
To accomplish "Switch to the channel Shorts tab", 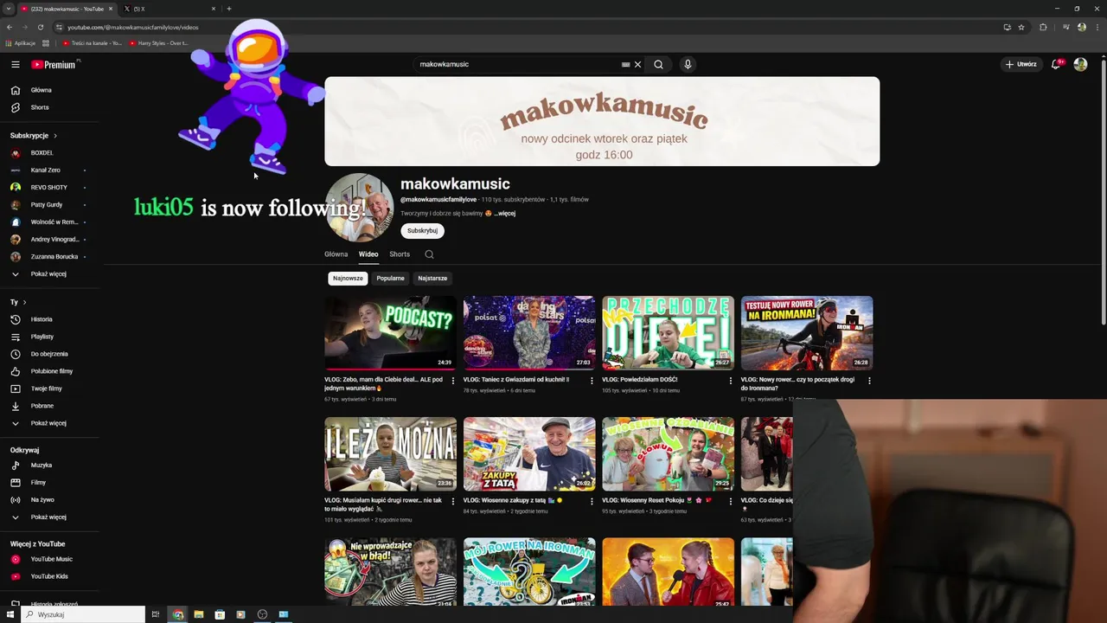I will click(x=400, y=254).
